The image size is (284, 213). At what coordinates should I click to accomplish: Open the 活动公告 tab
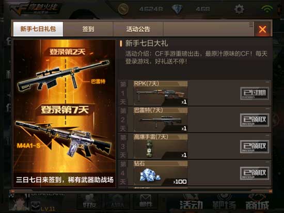pyautogui.click(x=138, y=29)
